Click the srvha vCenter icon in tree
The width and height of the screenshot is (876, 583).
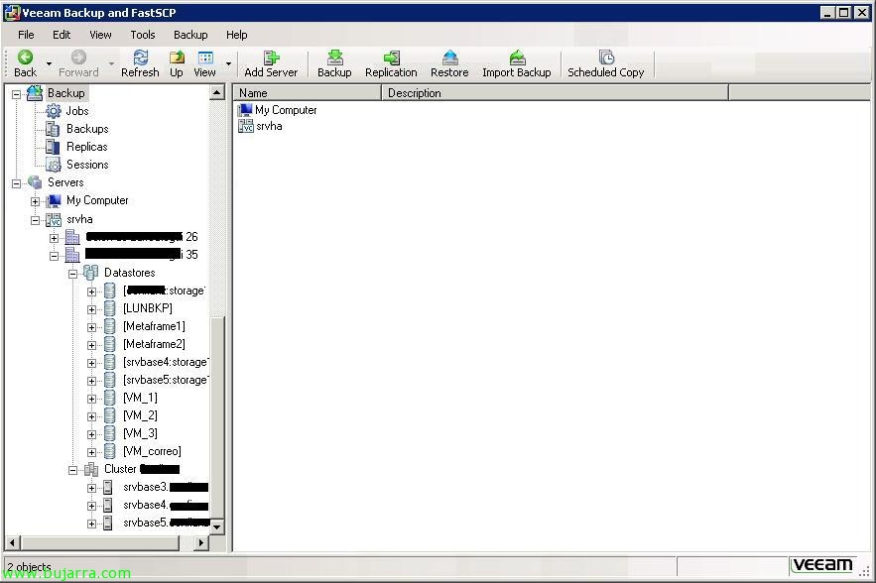coord(54,219)
